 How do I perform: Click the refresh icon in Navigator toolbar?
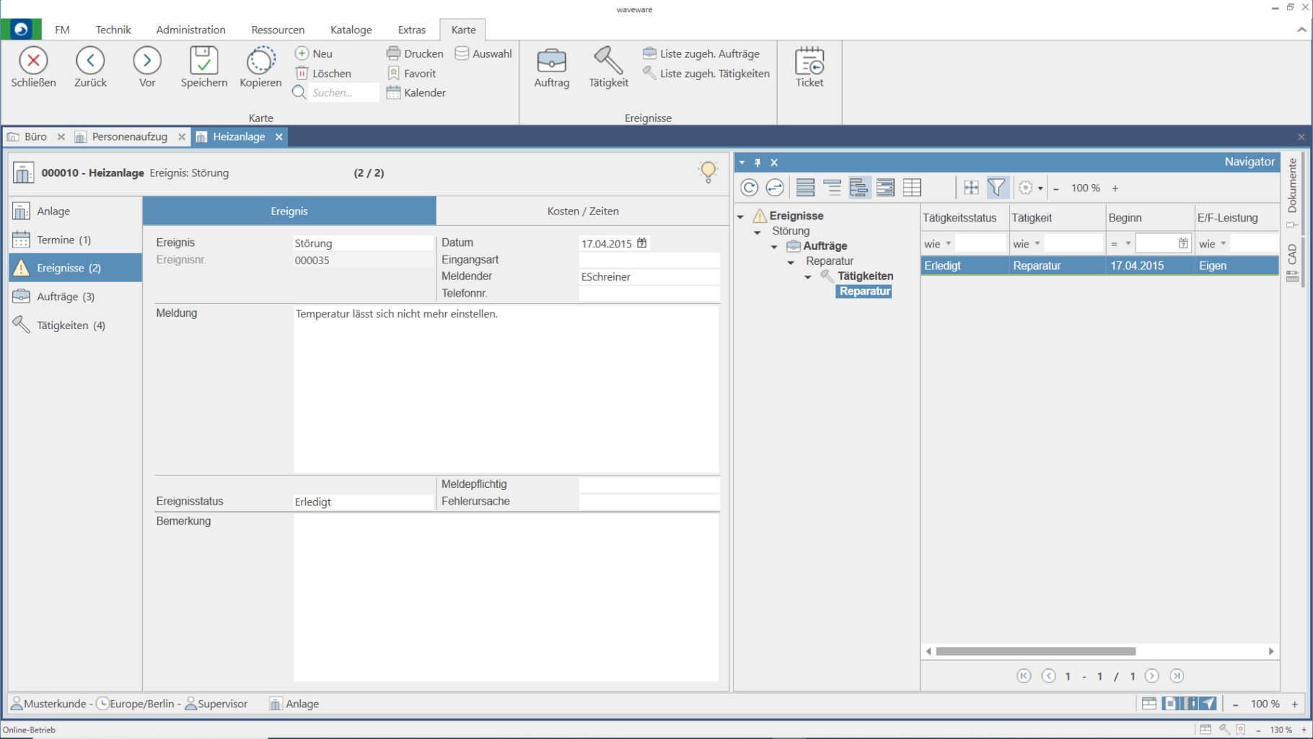[x=750, y=188]
